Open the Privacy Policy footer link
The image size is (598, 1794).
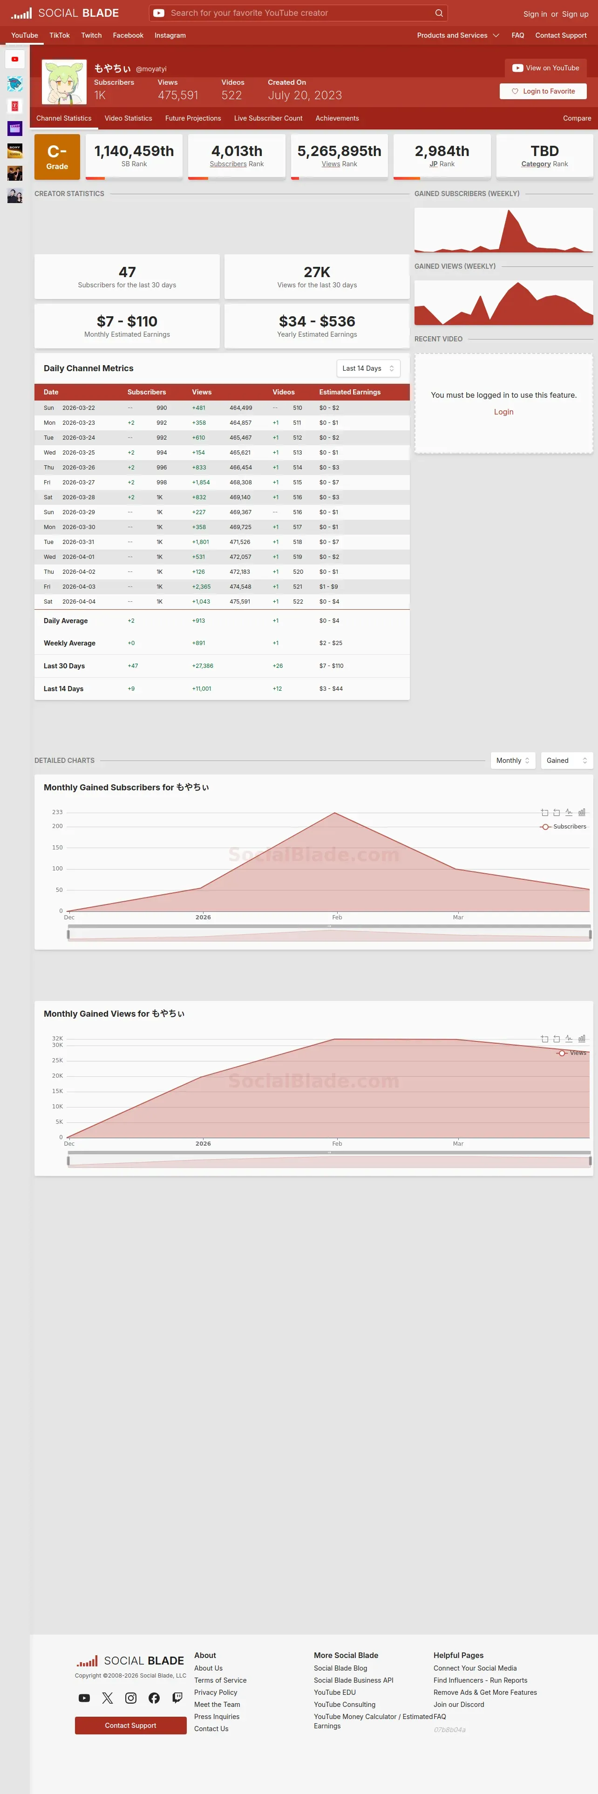(x=216, y=1692)
